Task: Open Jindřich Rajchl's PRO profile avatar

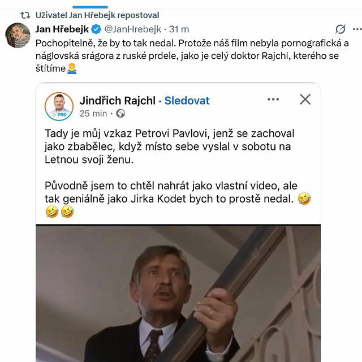Action: click(x=59, y=106)
